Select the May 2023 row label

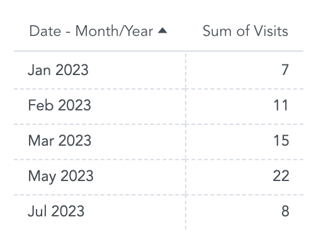[60, 176]
